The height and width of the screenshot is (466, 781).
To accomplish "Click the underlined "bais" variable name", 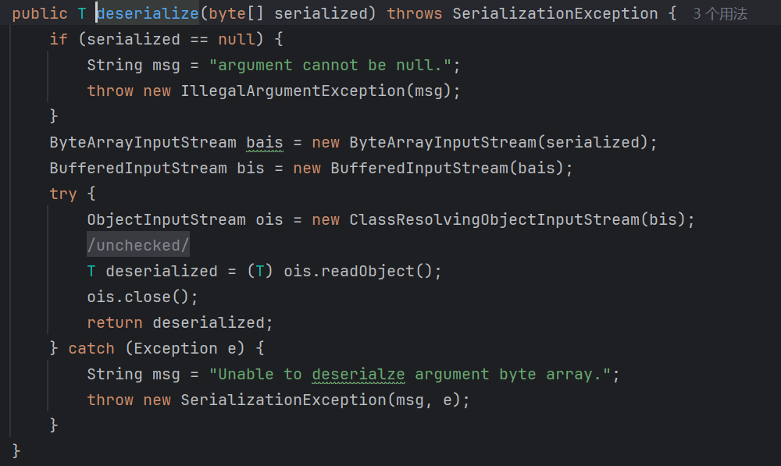I will [x=264, y=142].
